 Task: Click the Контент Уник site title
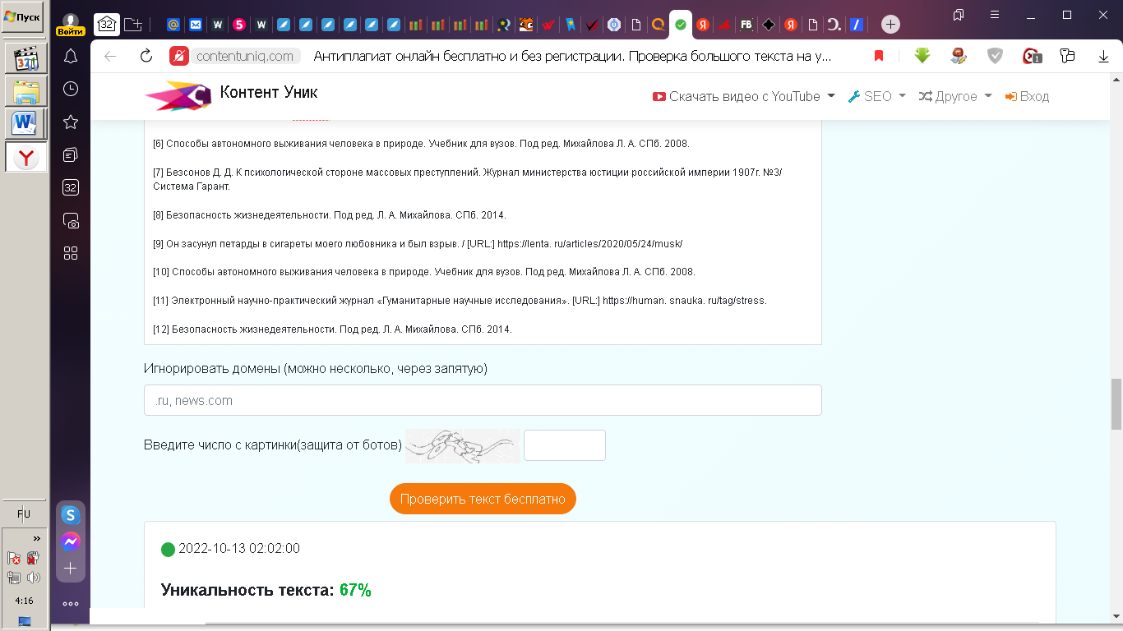tap(269, 92)
